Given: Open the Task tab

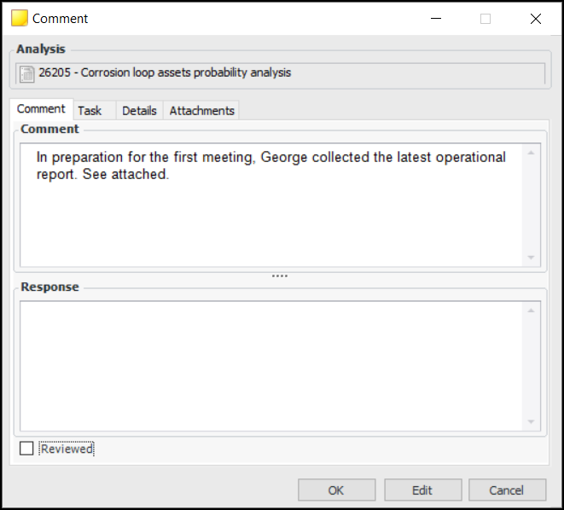Looking at the screenshot, I should click(90, 110).
